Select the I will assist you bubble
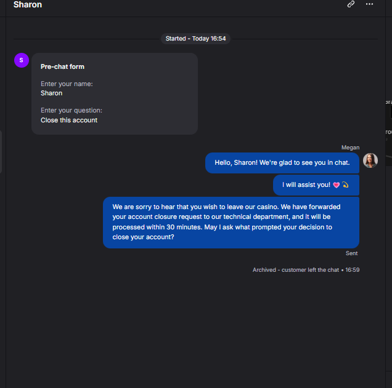The height and width of the screenshot is (388, 392). pyautogui.click(x=316, y=184)
